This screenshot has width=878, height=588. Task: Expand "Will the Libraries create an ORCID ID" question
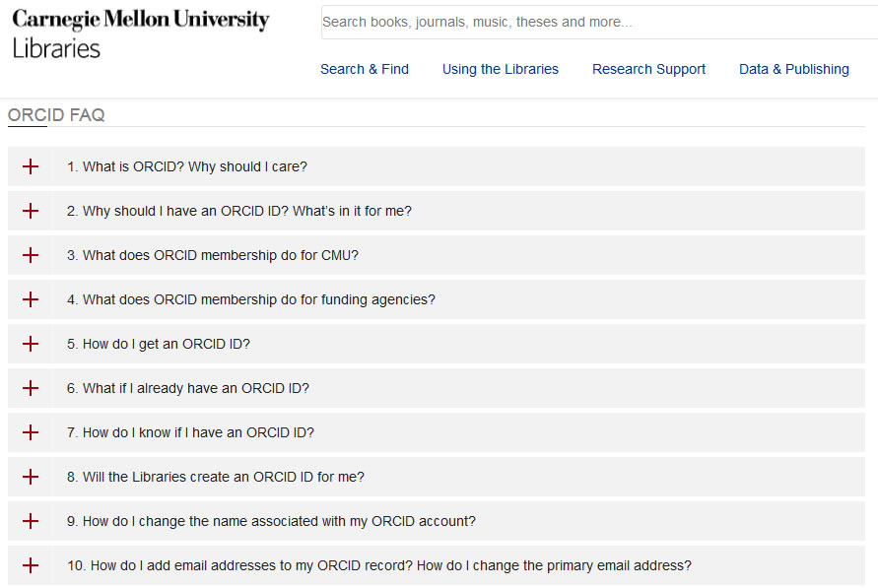point(223,477)
